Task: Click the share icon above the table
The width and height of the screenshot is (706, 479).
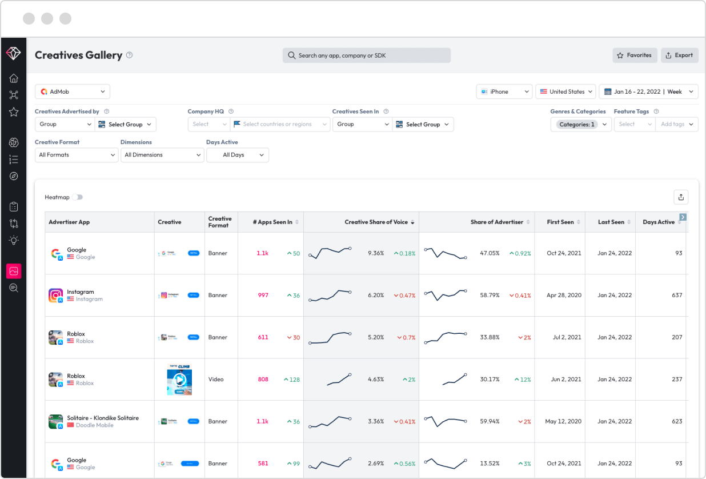Action: (681, 197)
